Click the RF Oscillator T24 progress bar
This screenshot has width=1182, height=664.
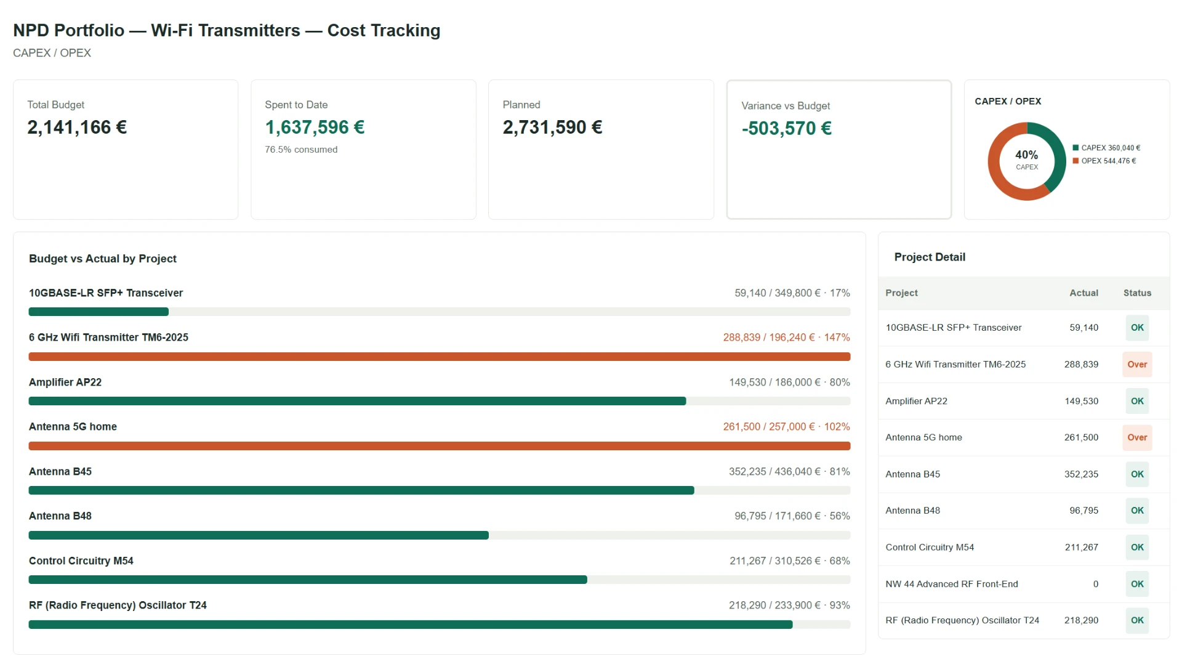[440, 625]
